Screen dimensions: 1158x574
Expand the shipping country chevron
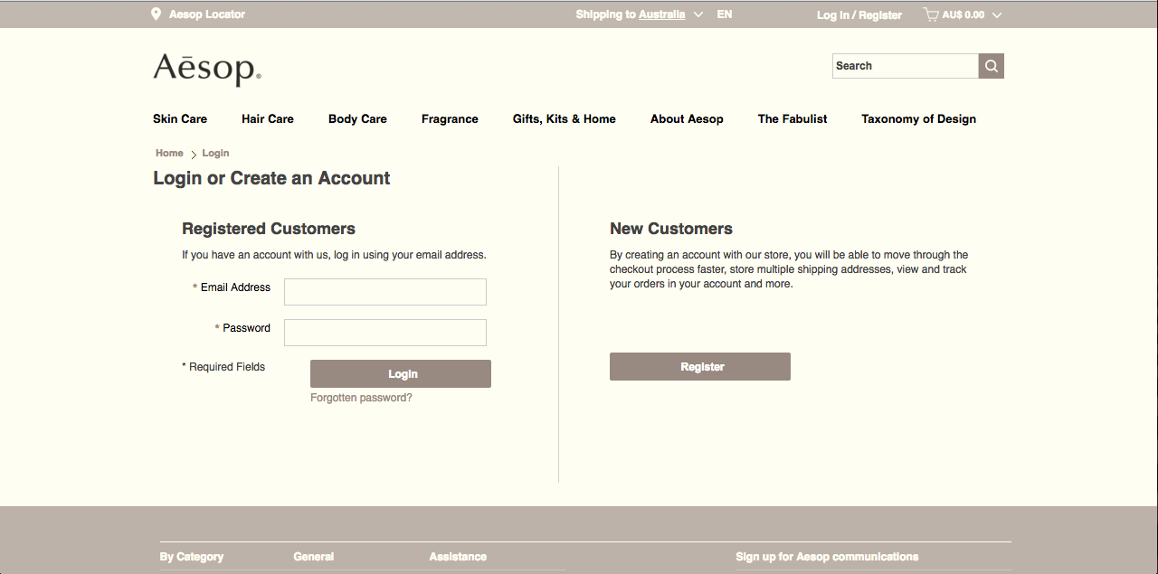(698, 14)
